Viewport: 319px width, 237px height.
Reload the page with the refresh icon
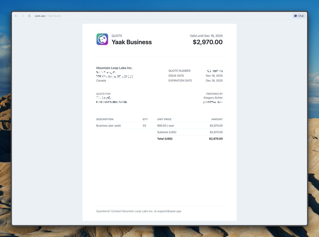point(30,16)
